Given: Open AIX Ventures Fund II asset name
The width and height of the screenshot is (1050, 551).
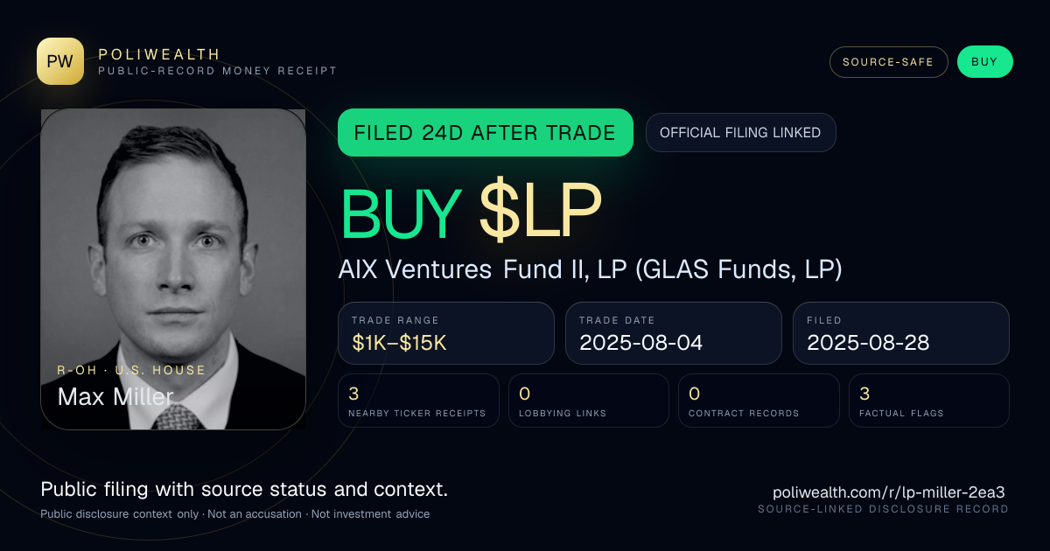Looking at the screenshot, I should click(590, 270).
